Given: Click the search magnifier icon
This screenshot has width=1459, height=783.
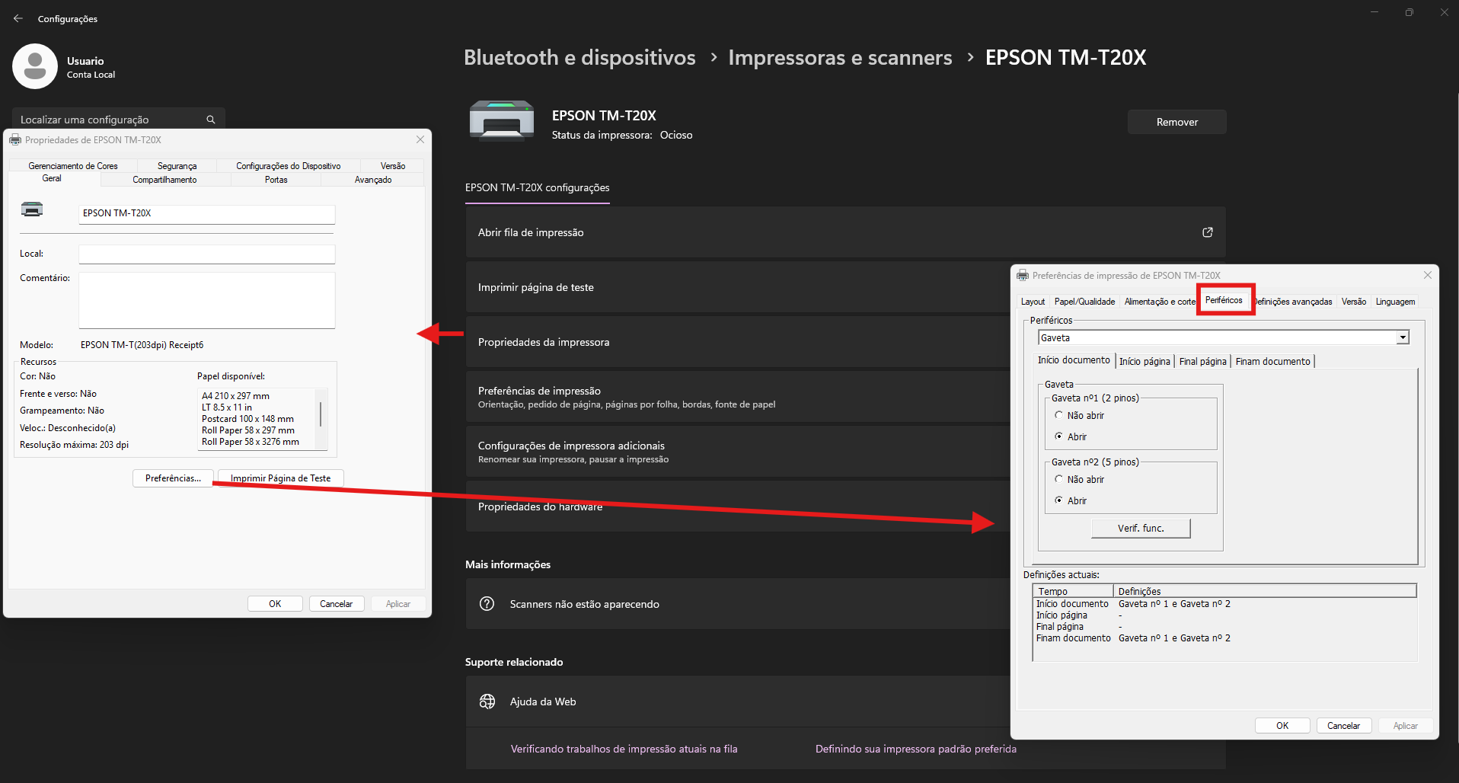Looking at the screenshot, I should point(211,120).
